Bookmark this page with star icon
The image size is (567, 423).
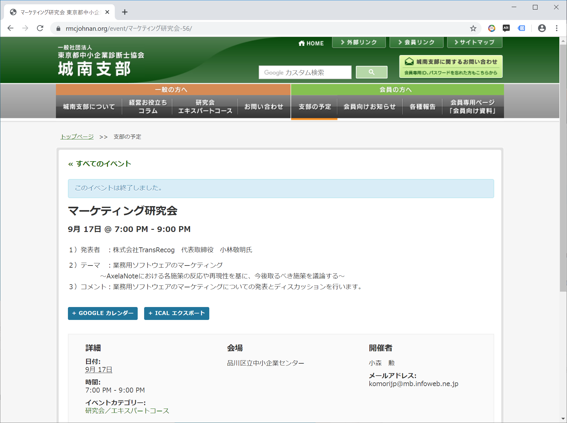(473, 28)
